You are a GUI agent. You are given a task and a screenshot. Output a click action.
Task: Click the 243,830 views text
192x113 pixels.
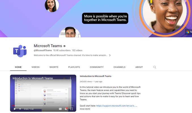pos(86,81)
